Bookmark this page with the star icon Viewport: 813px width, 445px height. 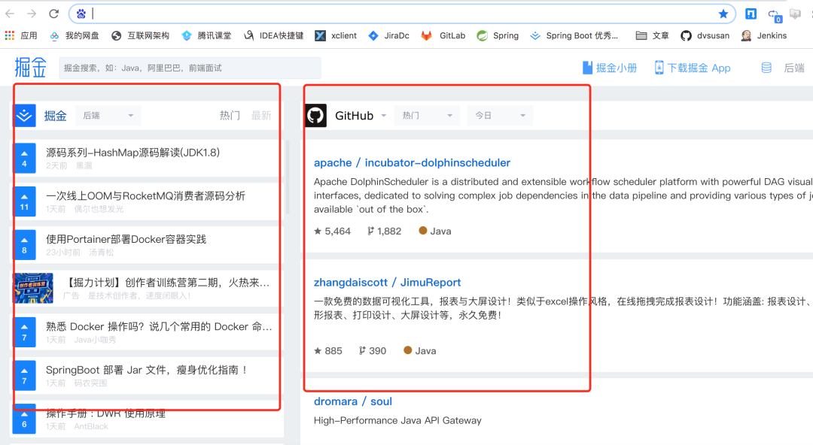point(723,14)
